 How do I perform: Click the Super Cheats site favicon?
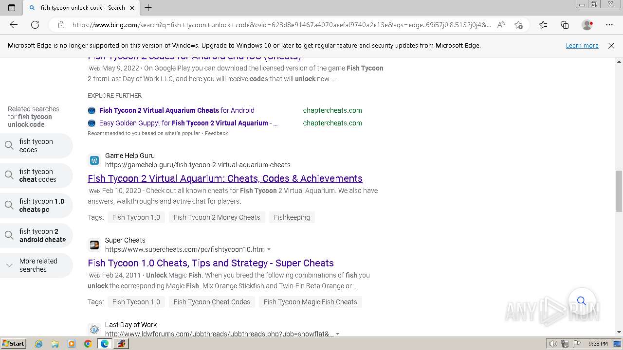[94, 245]
